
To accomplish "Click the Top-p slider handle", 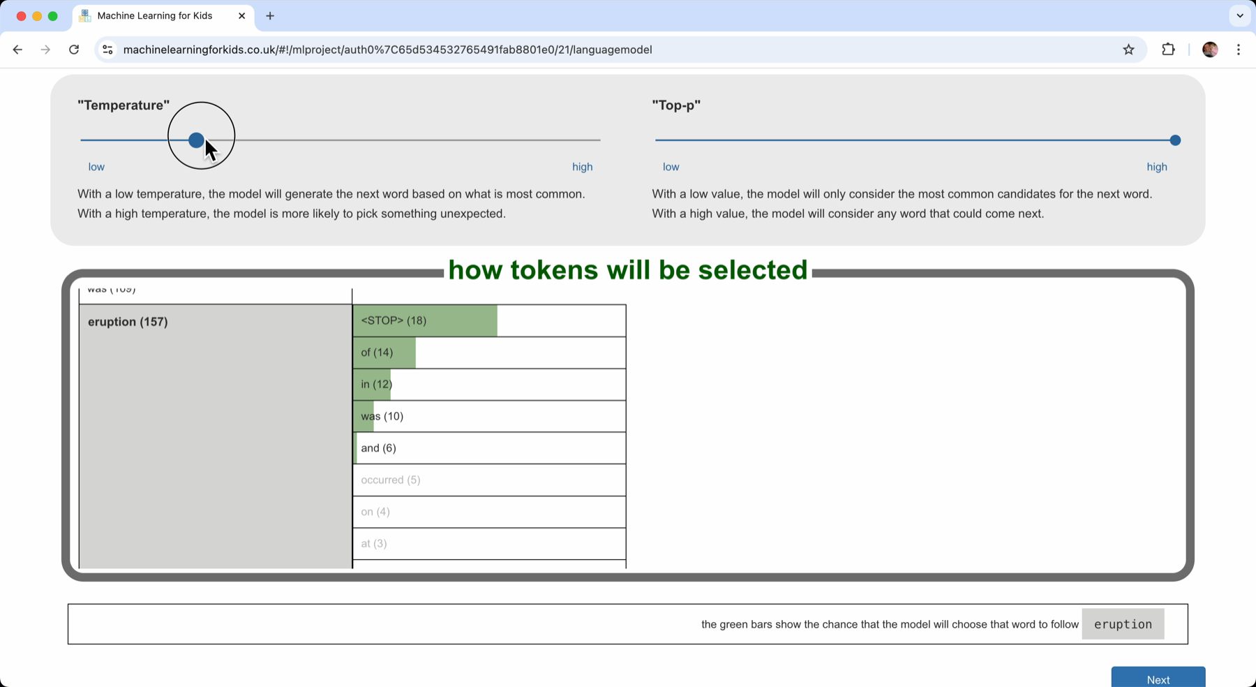I will [1175, 140].
